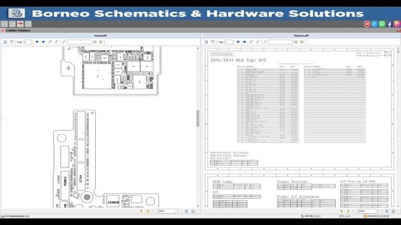Click the fit-width icon at bottom of diagram.pdf

pos(387,211)
